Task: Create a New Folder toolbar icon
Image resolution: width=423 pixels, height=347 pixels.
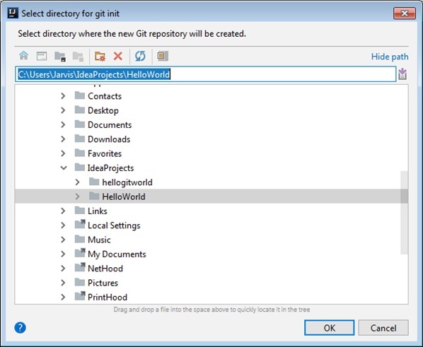Action: [x=100, y=57]
